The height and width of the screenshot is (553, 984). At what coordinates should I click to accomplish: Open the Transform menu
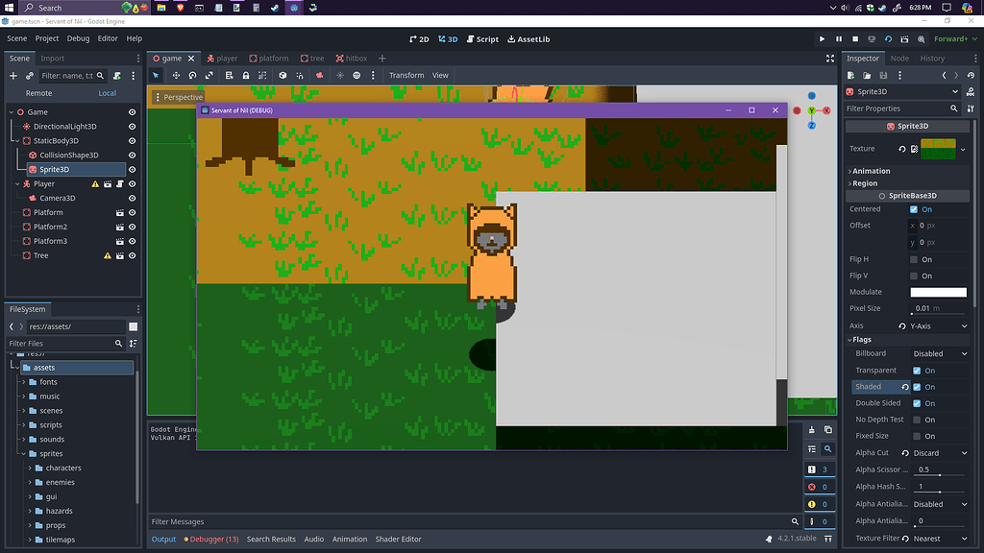(406, 75)
